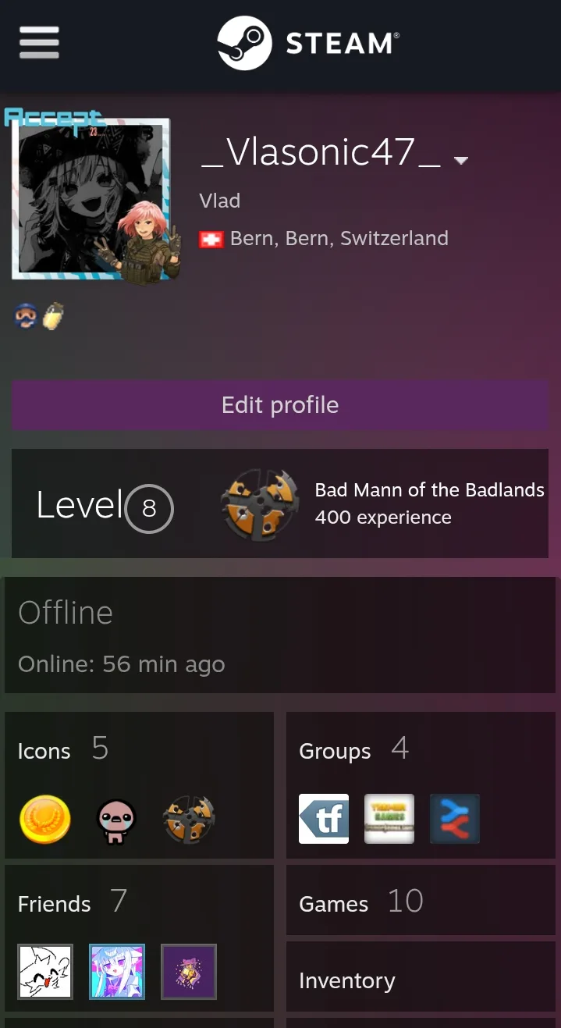Open the white cat friend avatar
Viewport: 561px width, 1028px height.
point(45,972)
